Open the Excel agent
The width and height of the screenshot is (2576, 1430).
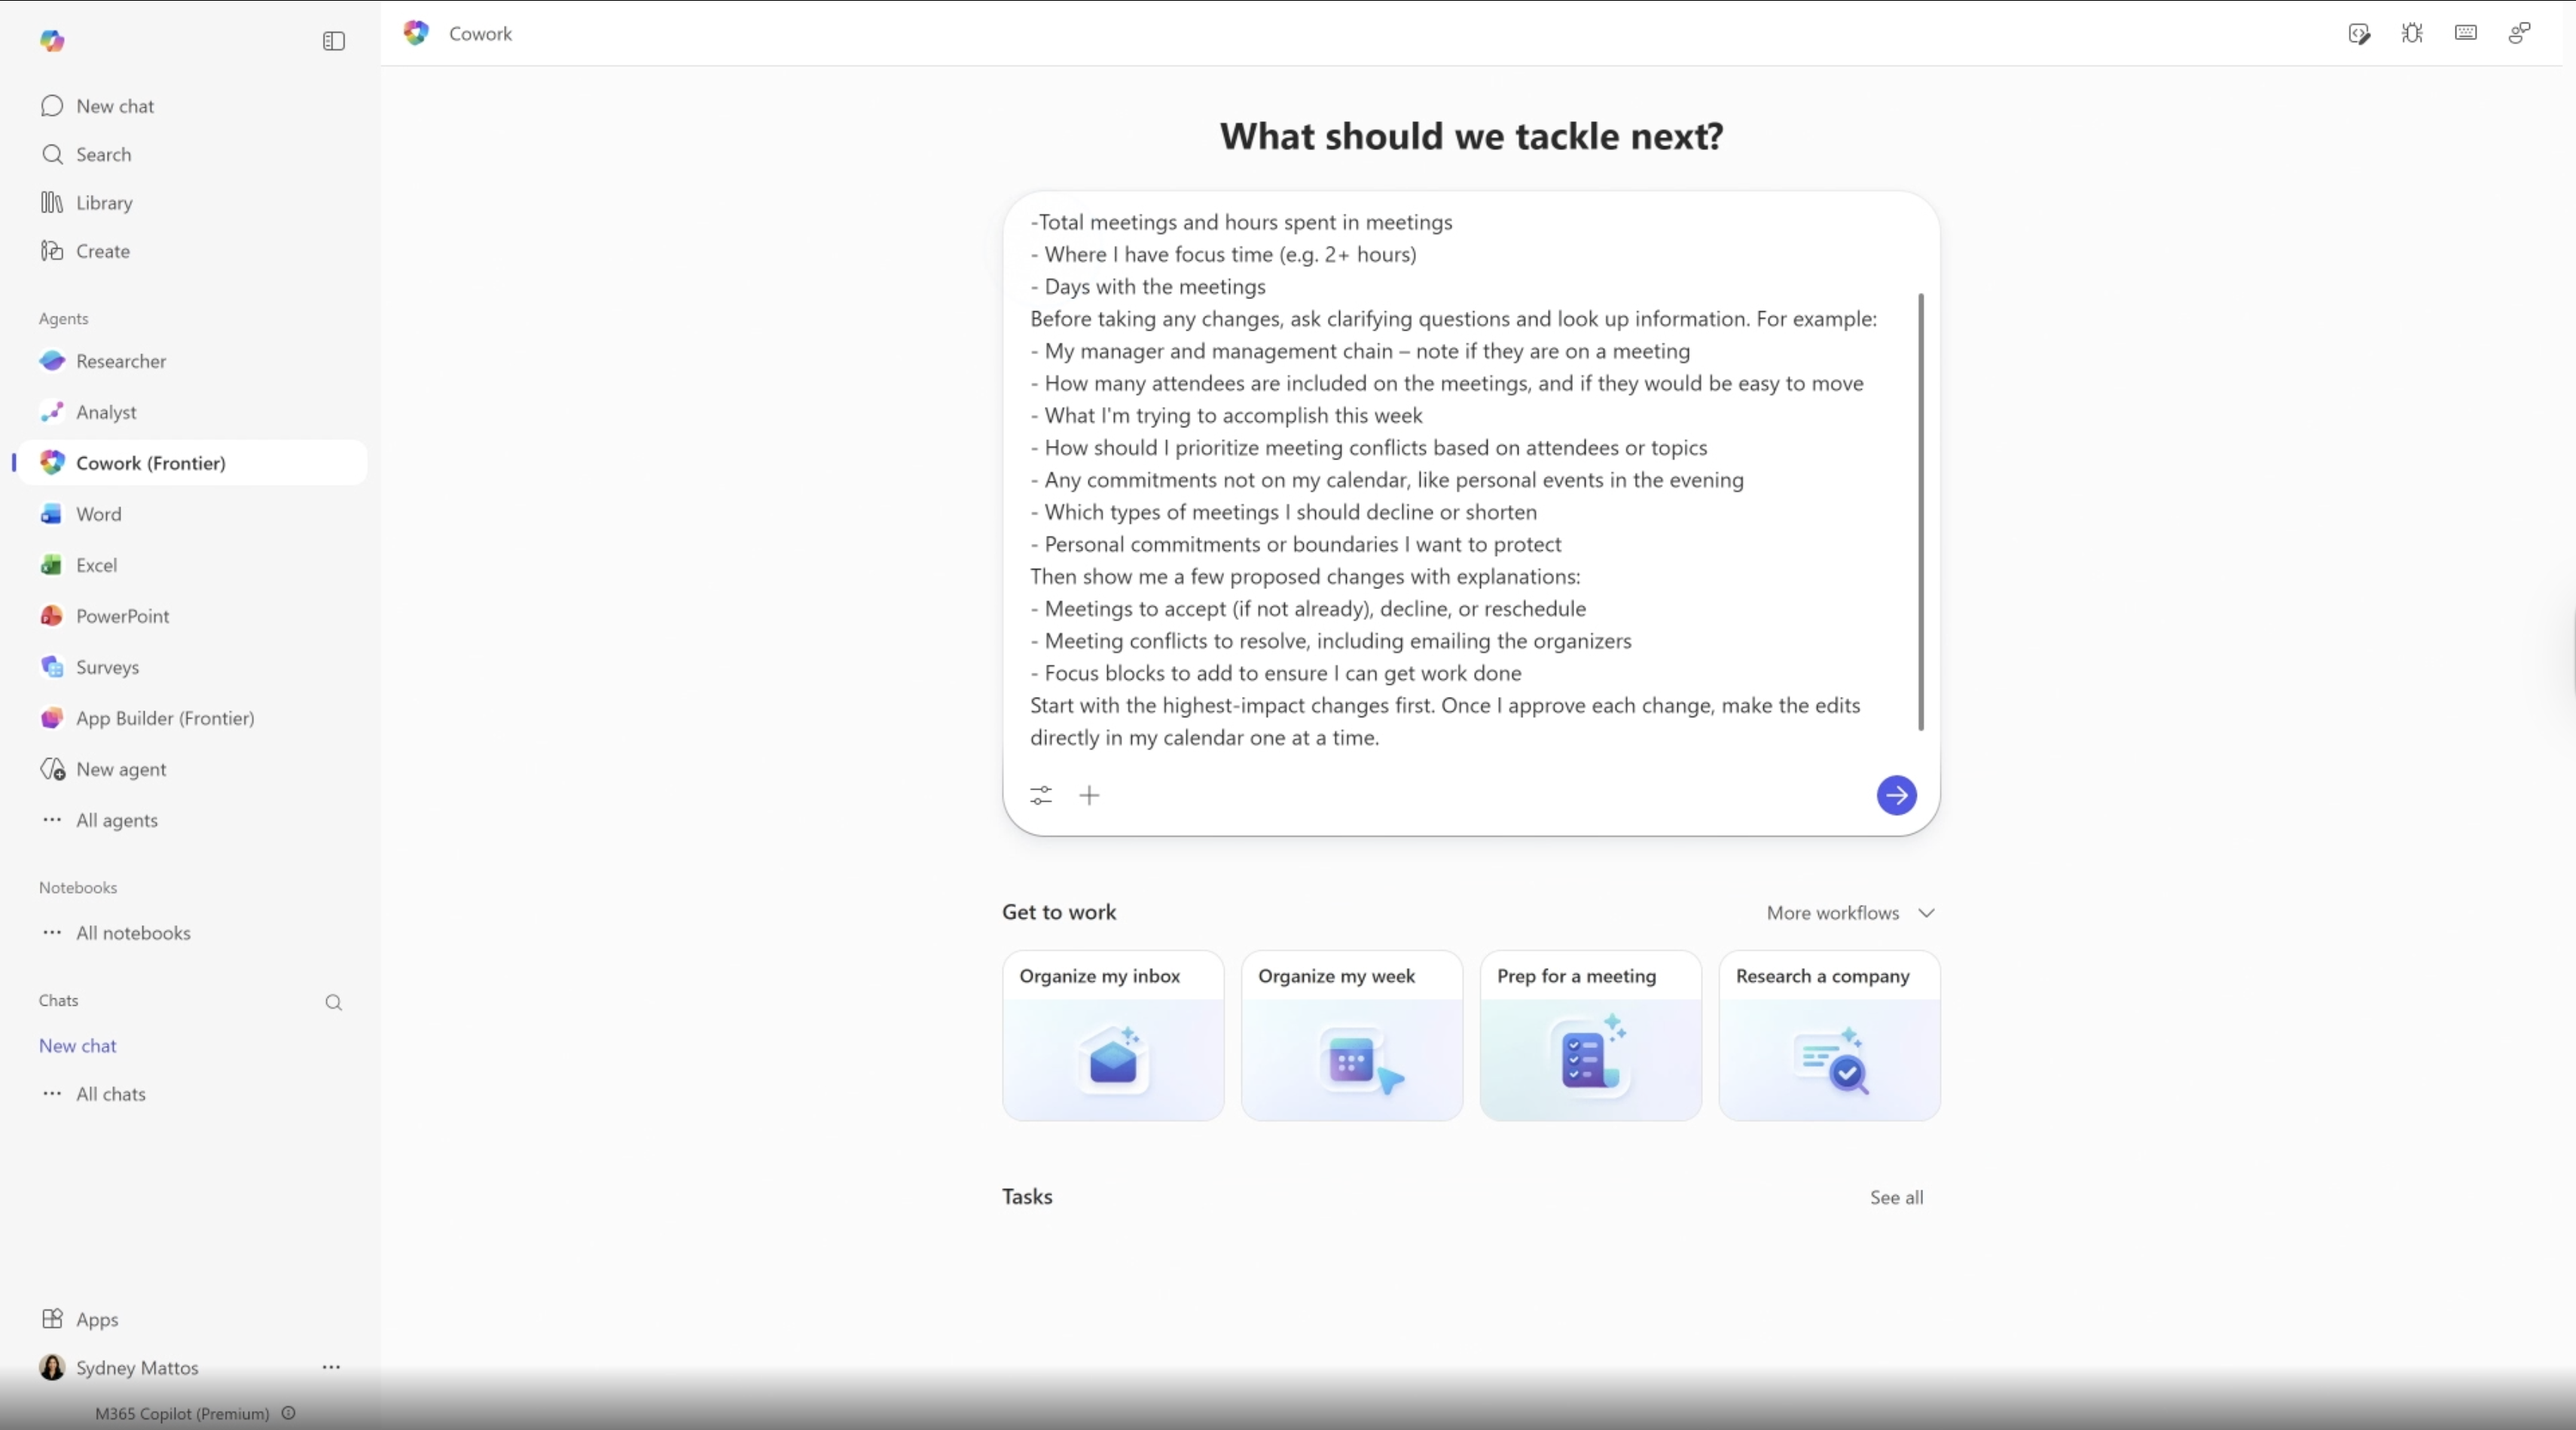(95, 565)
